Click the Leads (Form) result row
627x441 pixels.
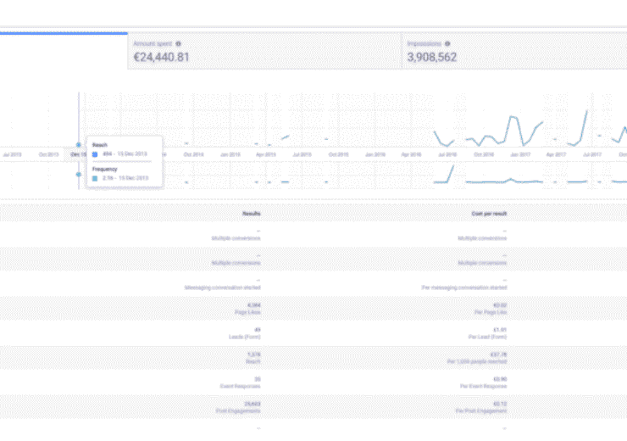(313, 333)
